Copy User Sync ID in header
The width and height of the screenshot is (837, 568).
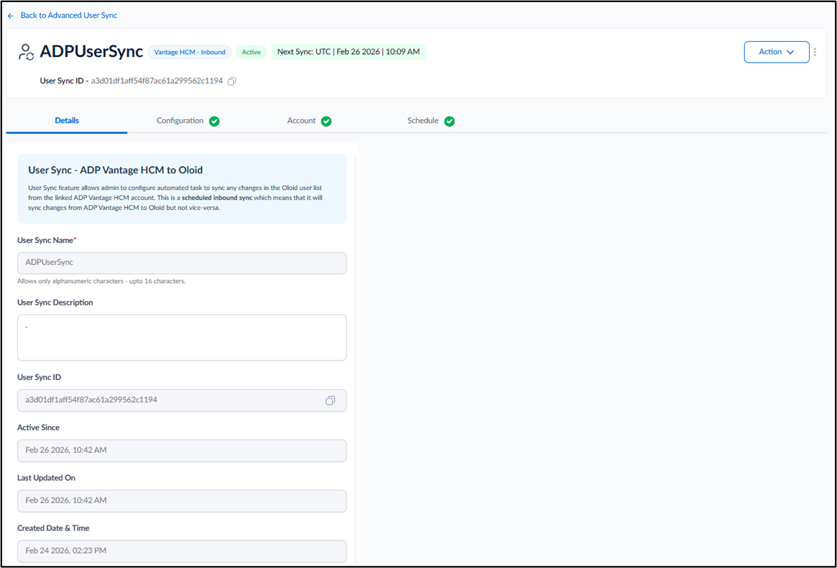[x=231, y=81]
